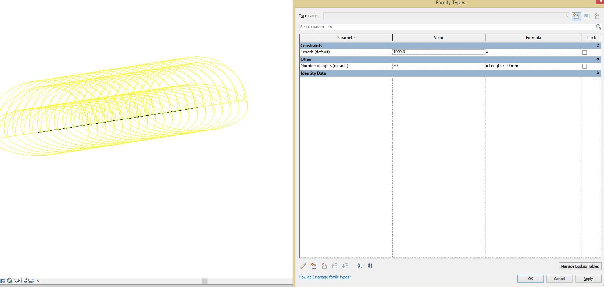Image resolution: width=604 pixels, height=287 pixels.
Task: Click the Delete Type icon beside Type name
Action: click(x=597, y=16)
